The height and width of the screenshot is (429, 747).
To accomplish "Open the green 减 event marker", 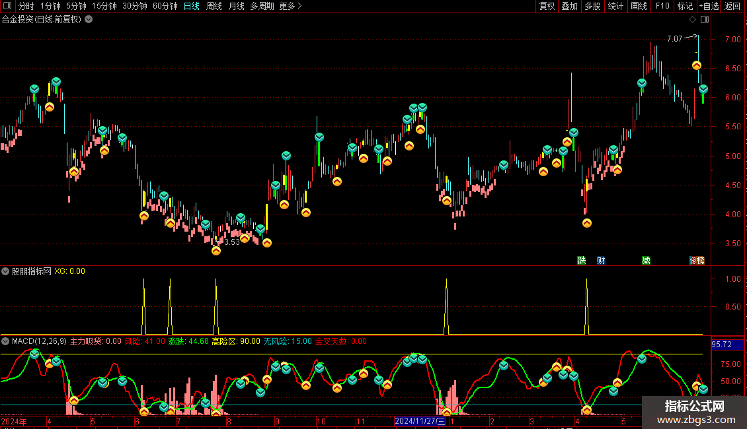I will 646,260.
